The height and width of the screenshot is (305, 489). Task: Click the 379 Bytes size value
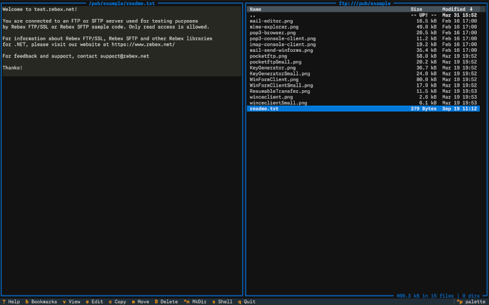coord(424,109)
